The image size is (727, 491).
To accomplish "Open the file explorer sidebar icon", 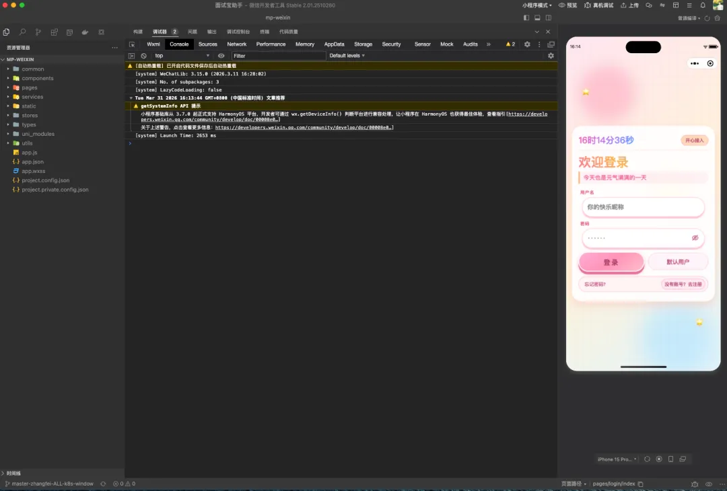I will [6, 32].
